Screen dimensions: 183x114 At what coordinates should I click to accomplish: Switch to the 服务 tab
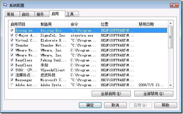tap(42, 14)
